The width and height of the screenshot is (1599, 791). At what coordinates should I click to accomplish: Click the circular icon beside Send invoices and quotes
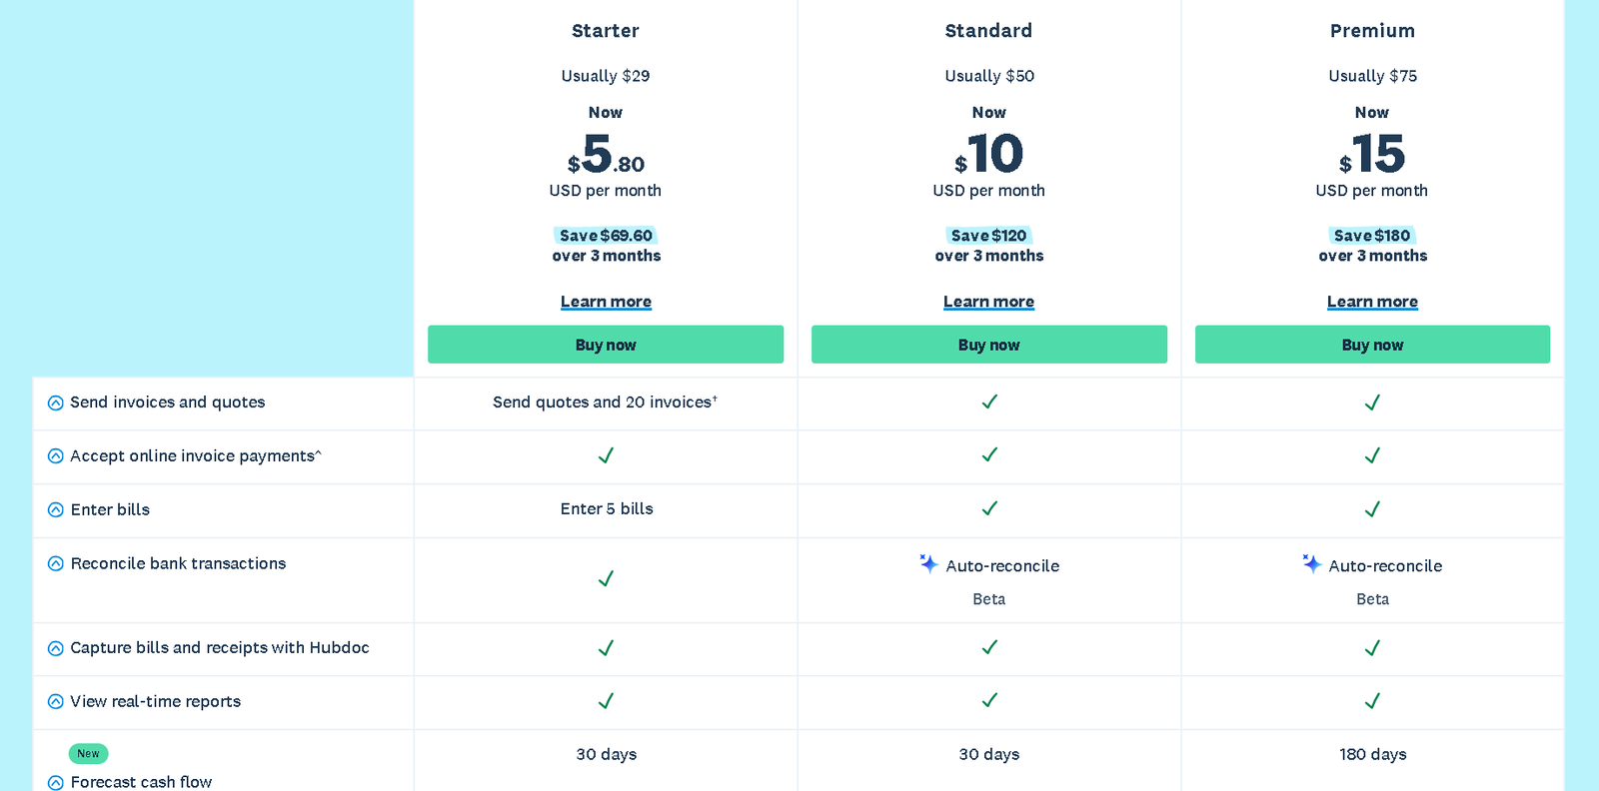pos(55,402)
